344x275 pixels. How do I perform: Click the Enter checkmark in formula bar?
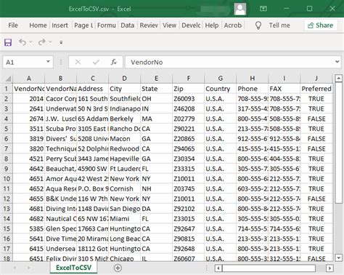(x=96, y=63)
